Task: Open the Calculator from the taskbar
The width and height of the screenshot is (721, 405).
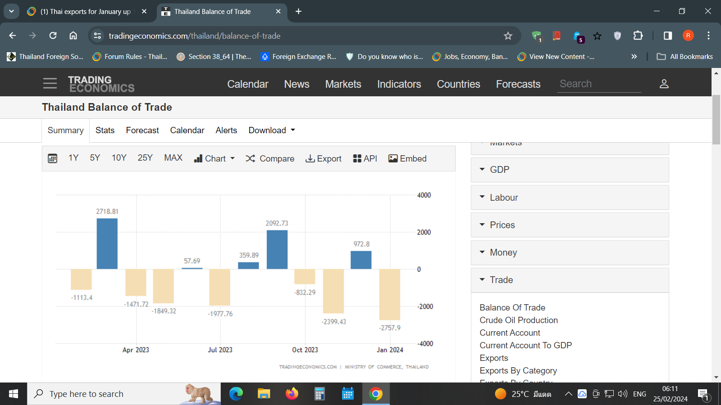Action: (319, 394)
